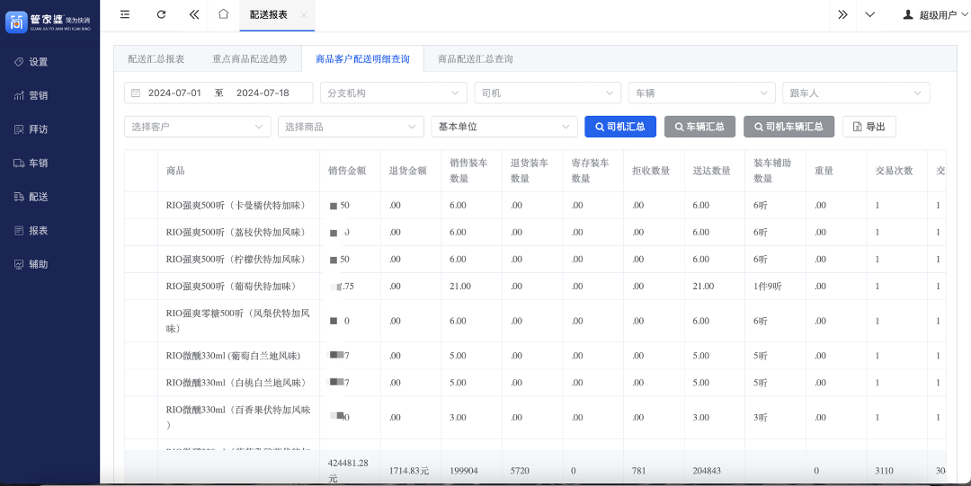The height and width of the screenshot is (486, 971).
Task: Open 设置 in the sidebar
Action: pyautogui.click(x=38, y=62)
